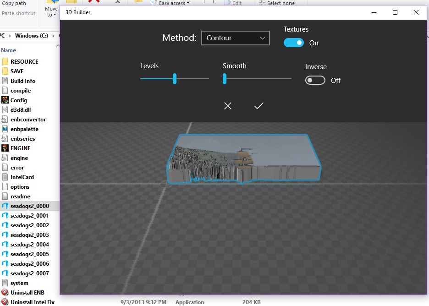Viewport: 429px width, 306px height.
Task: Enable the Inverse toggle
Action: [x=315, y=81]
